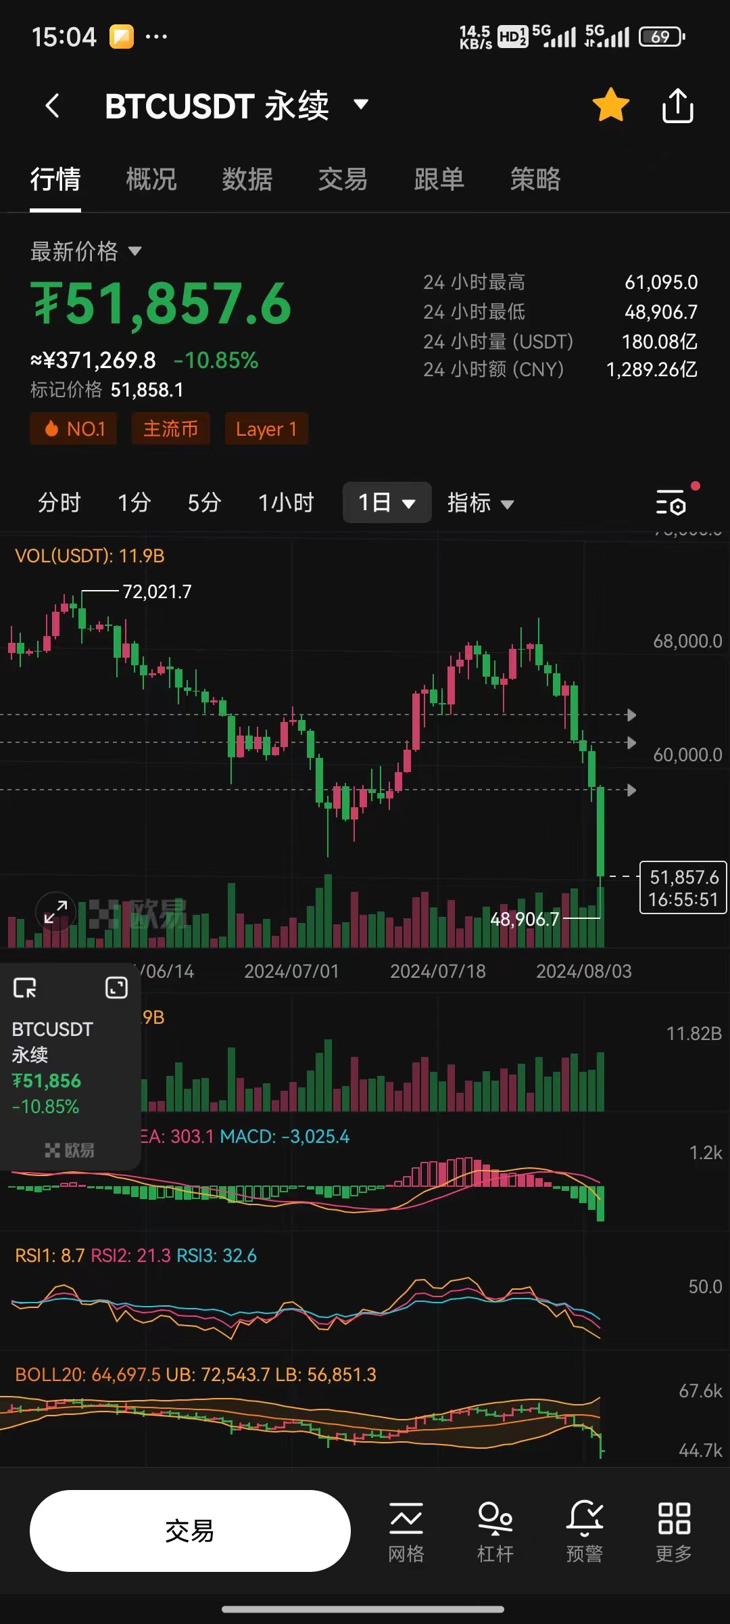Screen dimensions: 730x1624
Task: Switch to the 概况 tab
Action: [x=151, y=180]
